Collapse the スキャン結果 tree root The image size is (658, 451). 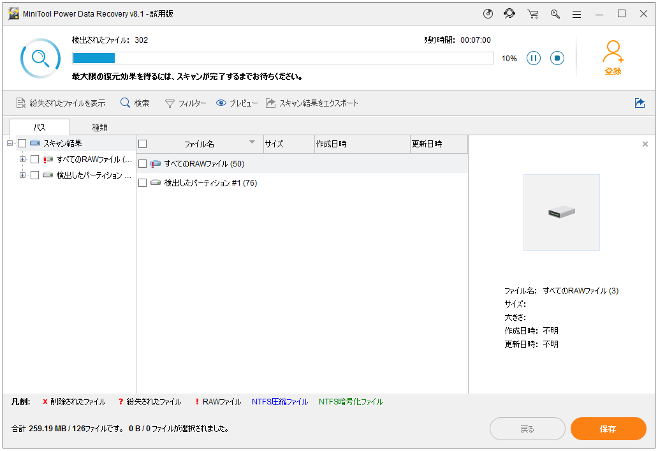pyautogui.click(x=10, y=143)
